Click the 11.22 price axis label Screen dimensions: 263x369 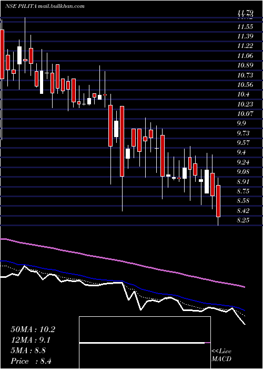245,46
